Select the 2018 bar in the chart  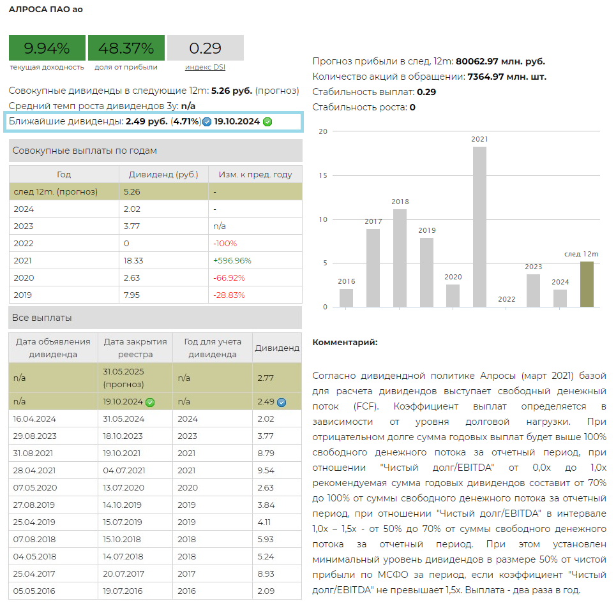tap(400, 258)
